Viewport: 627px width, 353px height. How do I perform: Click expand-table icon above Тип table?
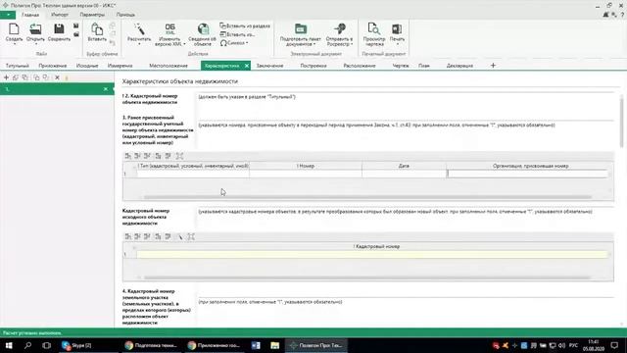point(179,156)
